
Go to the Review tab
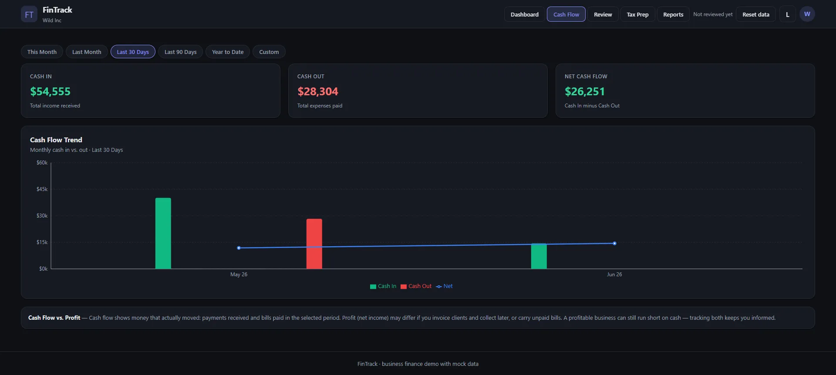(x=603, y=14)
